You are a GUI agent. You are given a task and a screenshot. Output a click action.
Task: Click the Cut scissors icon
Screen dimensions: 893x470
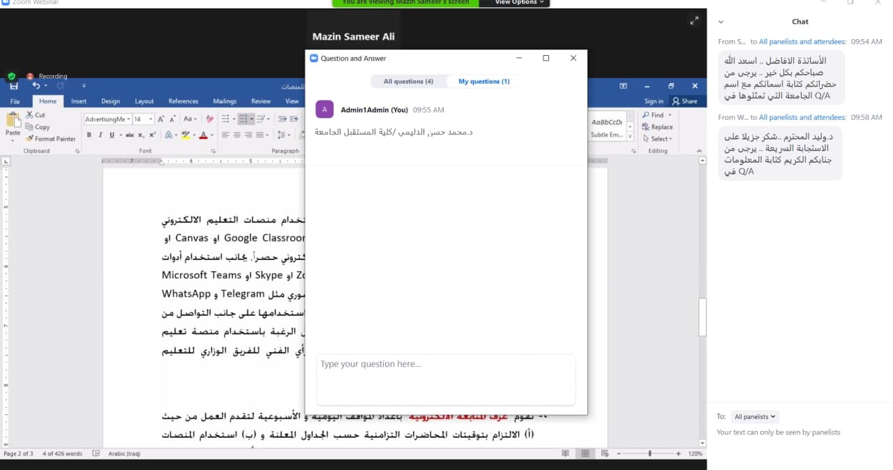coord(30,115)
